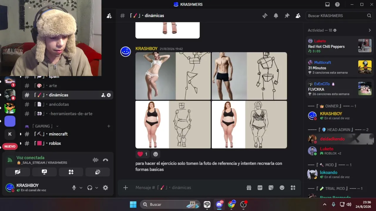Viewport: 376px width, 211px height.
Task: Open KRASHBOY in the OWNER member list
Action: click(340, 115)
